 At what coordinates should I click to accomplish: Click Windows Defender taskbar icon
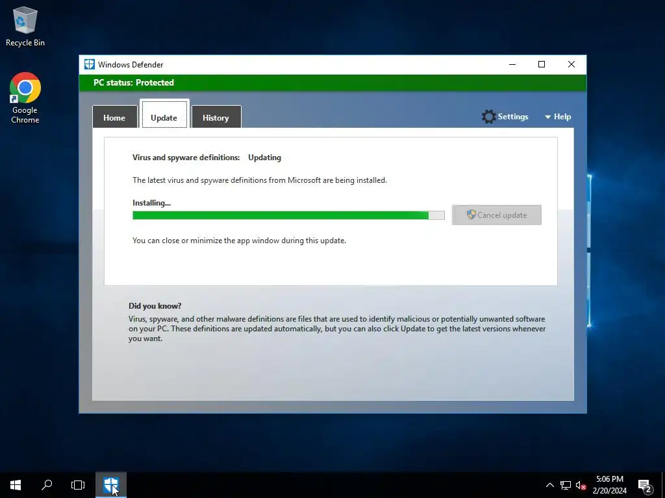coord(111,485)
